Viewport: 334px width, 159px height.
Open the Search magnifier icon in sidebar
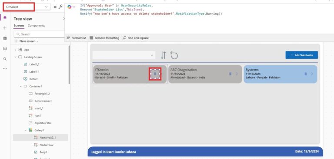coord(5,59)
